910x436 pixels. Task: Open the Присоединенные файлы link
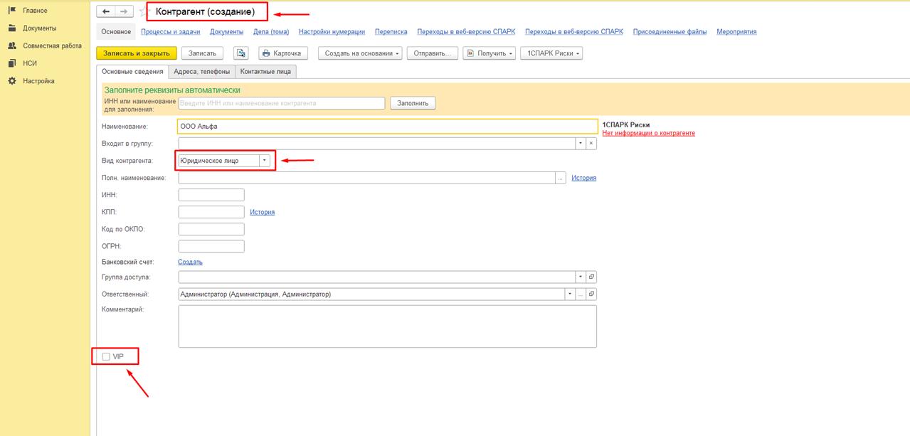tap(670, 32)
